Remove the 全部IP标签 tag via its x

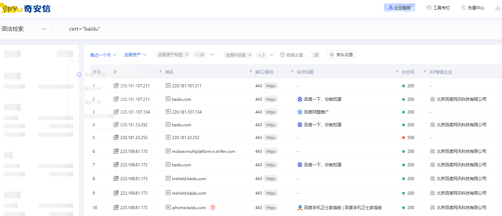point(250,55)
